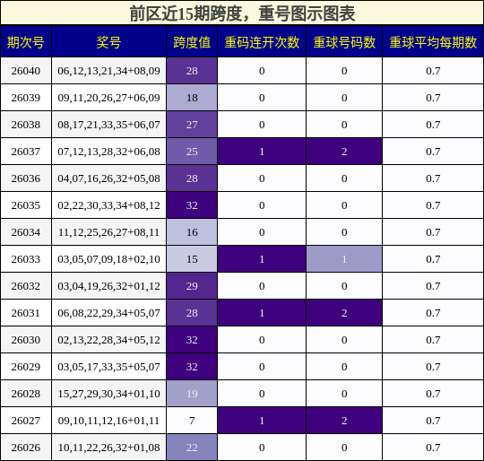The image size is (484, 461).
Task: Select the 期次号 column header
Action: [26, 42]
